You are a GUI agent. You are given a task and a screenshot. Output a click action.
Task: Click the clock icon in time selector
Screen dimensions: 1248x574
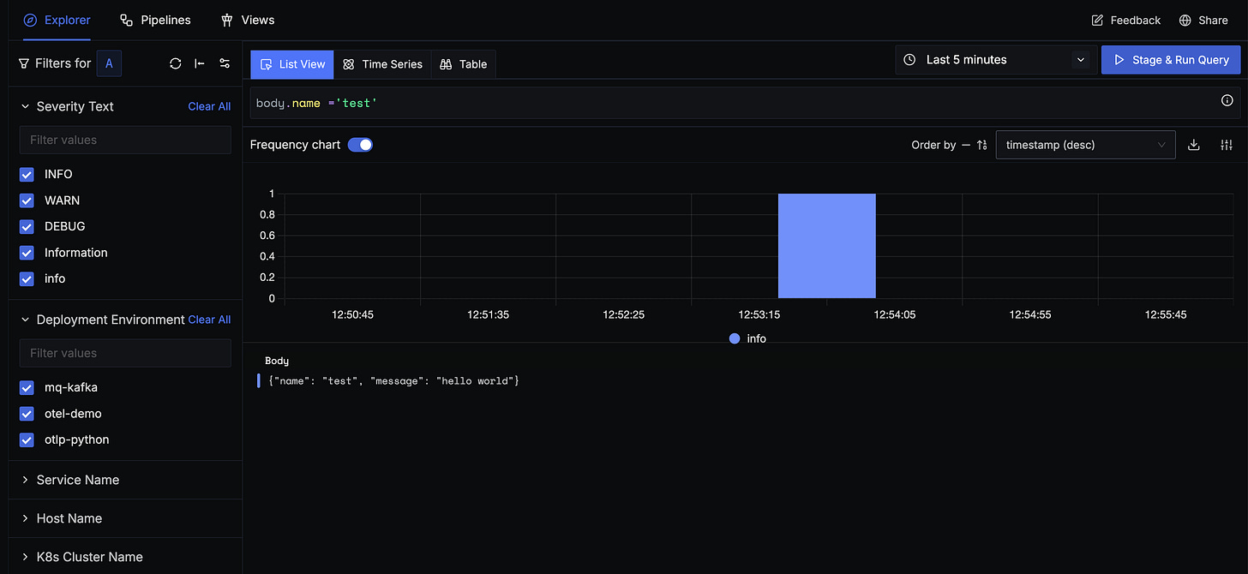coord(909,60)
